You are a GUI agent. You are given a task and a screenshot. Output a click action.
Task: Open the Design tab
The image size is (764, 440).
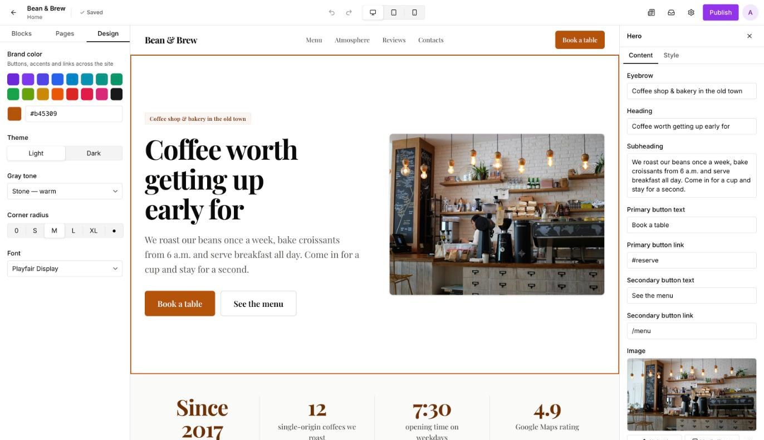(108, 33)
